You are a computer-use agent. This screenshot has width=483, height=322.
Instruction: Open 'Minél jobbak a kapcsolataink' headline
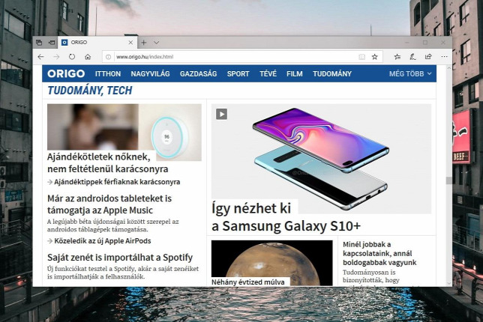pos(379,253)
